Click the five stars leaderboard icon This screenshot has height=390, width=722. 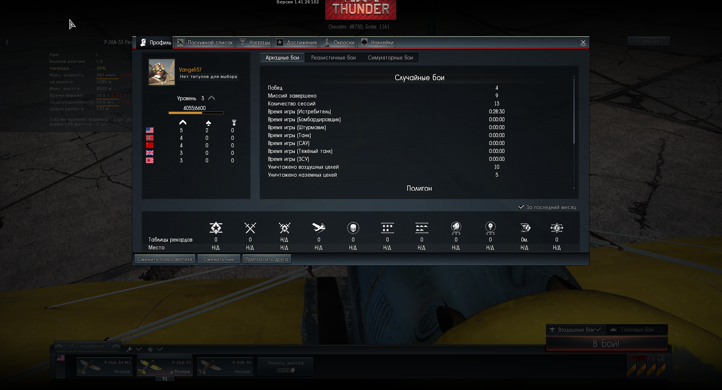[x=387, y=228]
